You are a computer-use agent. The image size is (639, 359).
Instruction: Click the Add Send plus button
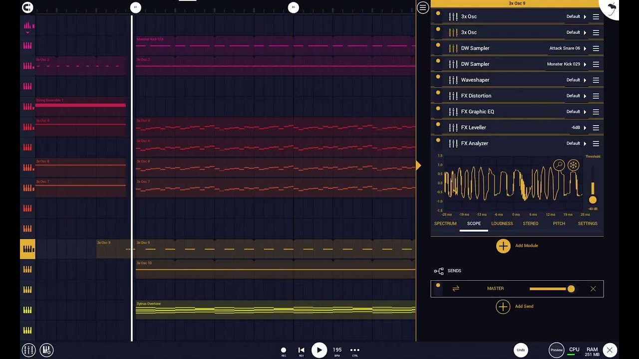(x=503, y=307)
